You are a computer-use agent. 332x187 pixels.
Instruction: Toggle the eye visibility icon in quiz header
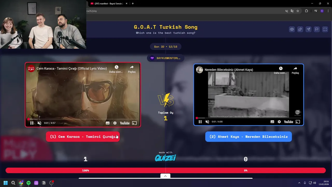292,29
